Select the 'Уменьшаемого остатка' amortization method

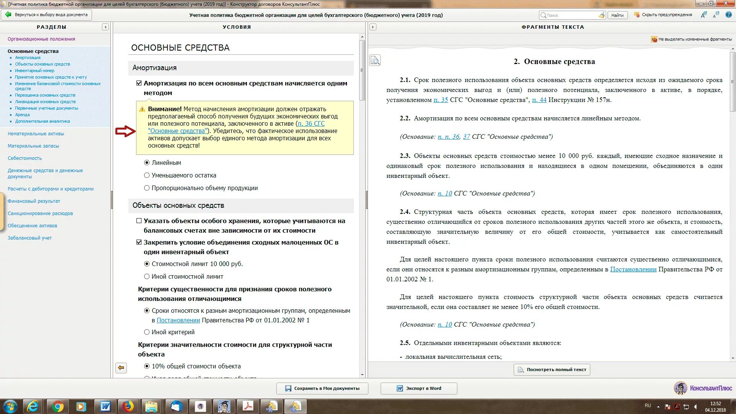pos(147,175)
